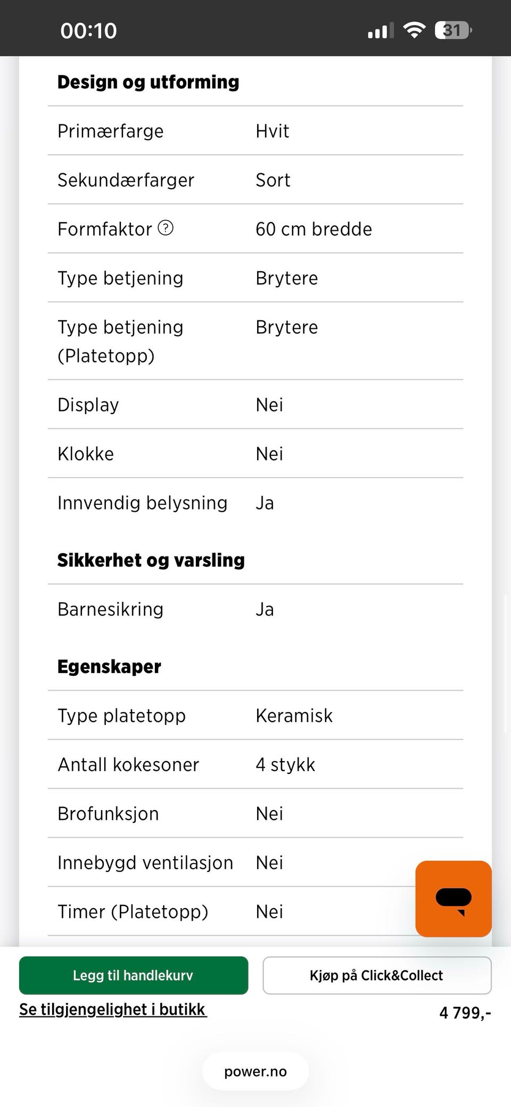The height and width of the screenshot is (1107, 511).
Task: Tap the Formfaktor help question mark icon
Action: pyautogui.click(x=166, y=228)
